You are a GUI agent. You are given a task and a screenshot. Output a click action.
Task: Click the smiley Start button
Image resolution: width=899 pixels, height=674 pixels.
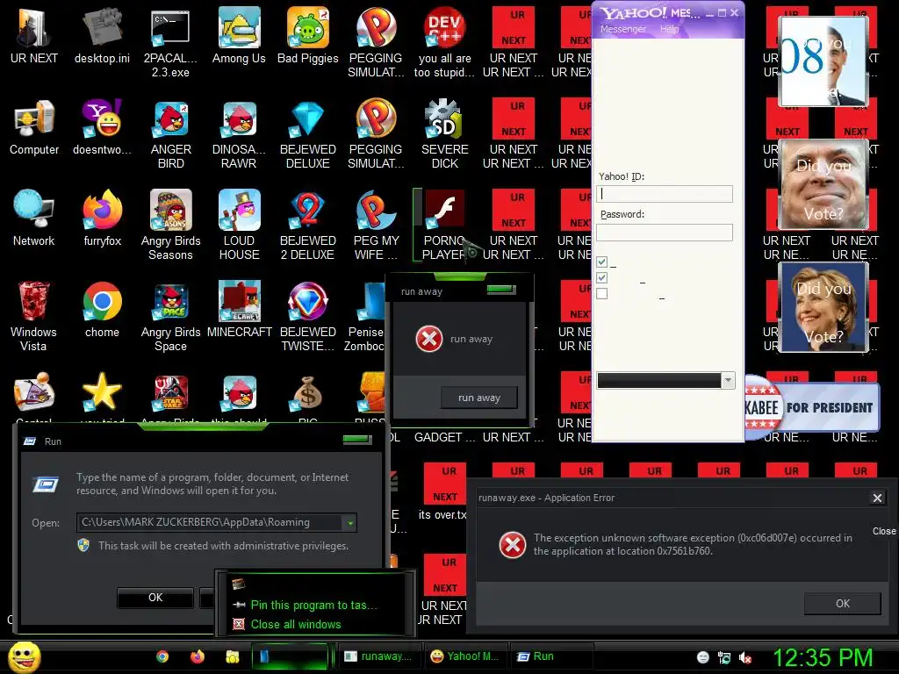tap(24, 657)
